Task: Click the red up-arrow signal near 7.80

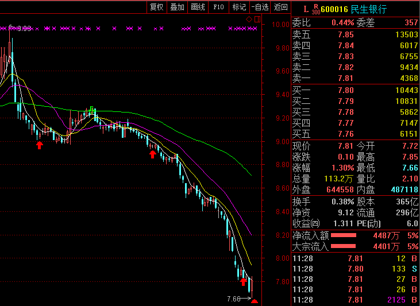Action: point(243,281)
